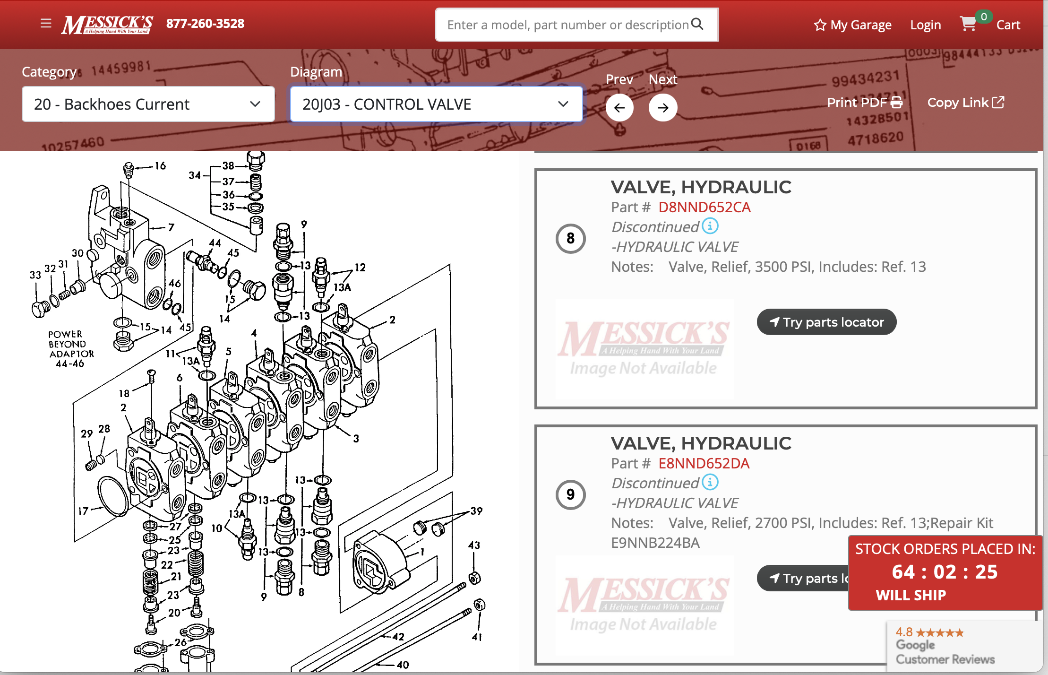
Task: Click the Copy Link external icon
Action: pyautogui.click(x=998, y=102)
